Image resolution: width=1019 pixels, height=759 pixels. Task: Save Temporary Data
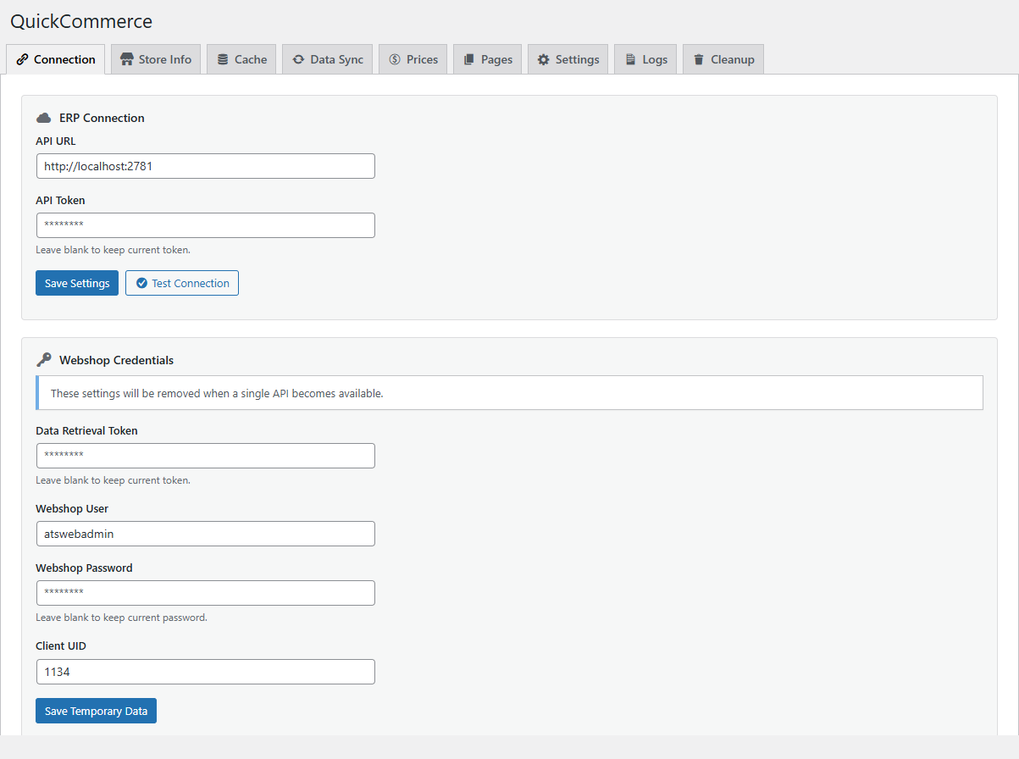click(x=96, y=711)
